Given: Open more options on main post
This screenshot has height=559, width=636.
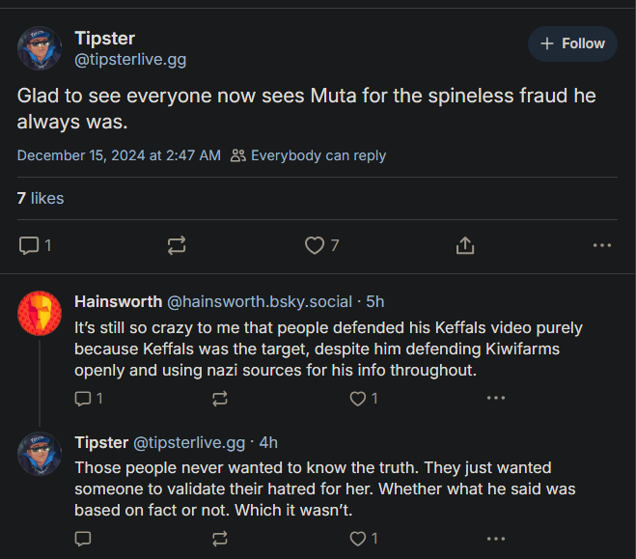Looking at the screenshot, I should pyautogui.click(x=602, y=245).
